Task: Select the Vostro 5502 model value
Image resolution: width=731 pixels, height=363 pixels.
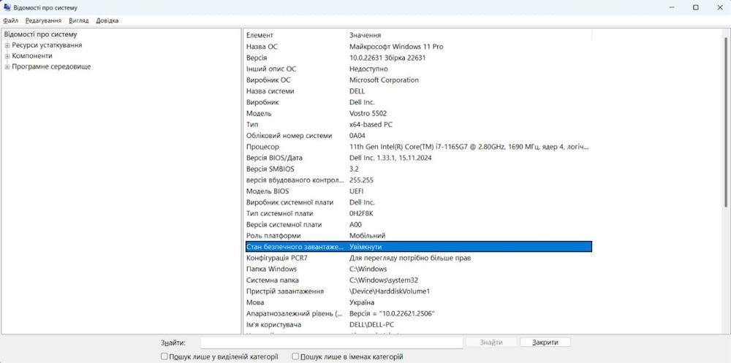Action: coord(368,113)
